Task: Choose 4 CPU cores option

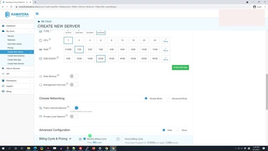Action: pos(90,40)
